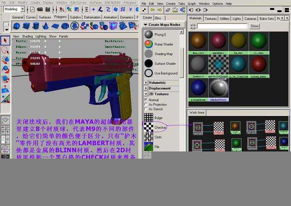The width and height of the screenshot is (291, 206).
Task: Switch to the Textures tab
Action: pyautogui.click(x=211, y=18)
